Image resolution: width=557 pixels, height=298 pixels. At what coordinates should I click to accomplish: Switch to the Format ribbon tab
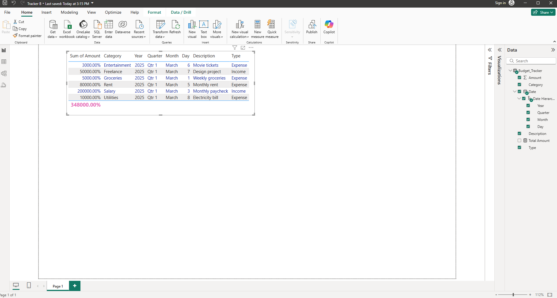[x=154, y=12]
